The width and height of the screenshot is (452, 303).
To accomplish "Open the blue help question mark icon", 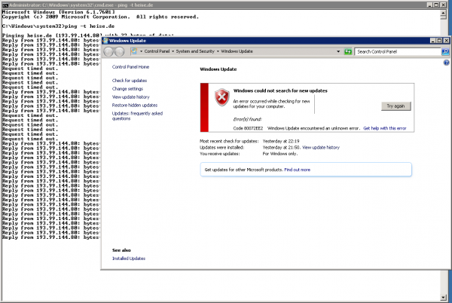I will [446, 63].
